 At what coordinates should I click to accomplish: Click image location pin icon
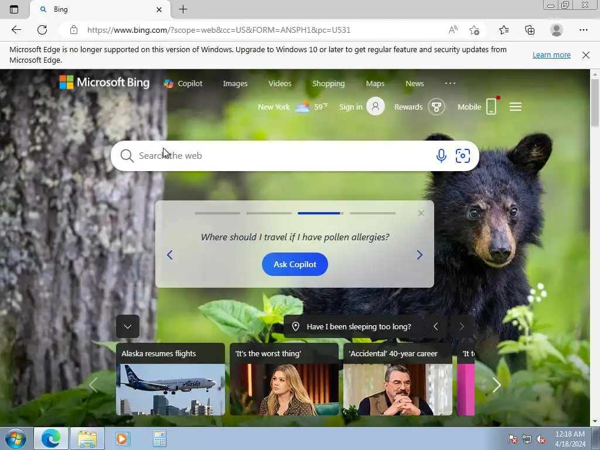click(295, 326)
